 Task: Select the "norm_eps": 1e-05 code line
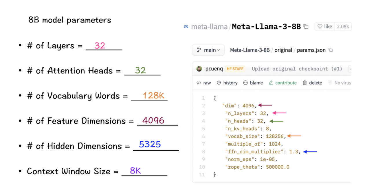coord(251,159)
